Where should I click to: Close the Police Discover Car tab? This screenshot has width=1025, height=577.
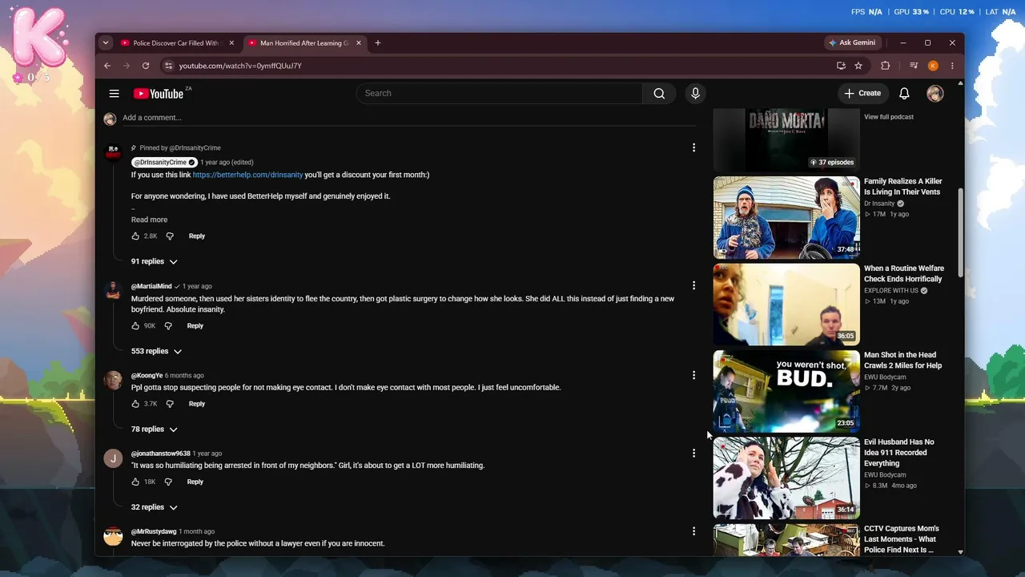click(x=232, y=43)
